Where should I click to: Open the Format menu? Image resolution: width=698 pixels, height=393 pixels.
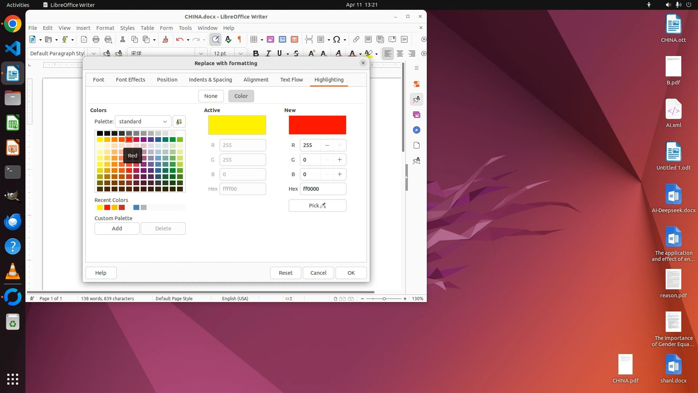click(x=105, y=28)
